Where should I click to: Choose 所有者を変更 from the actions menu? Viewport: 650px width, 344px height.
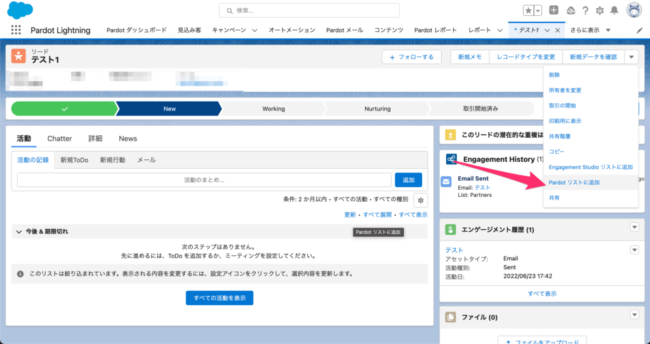(590, 90)
